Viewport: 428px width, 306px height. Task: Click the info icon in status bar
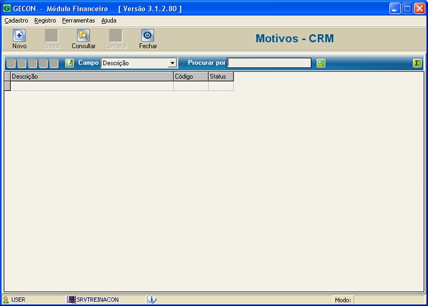[152, 299]
